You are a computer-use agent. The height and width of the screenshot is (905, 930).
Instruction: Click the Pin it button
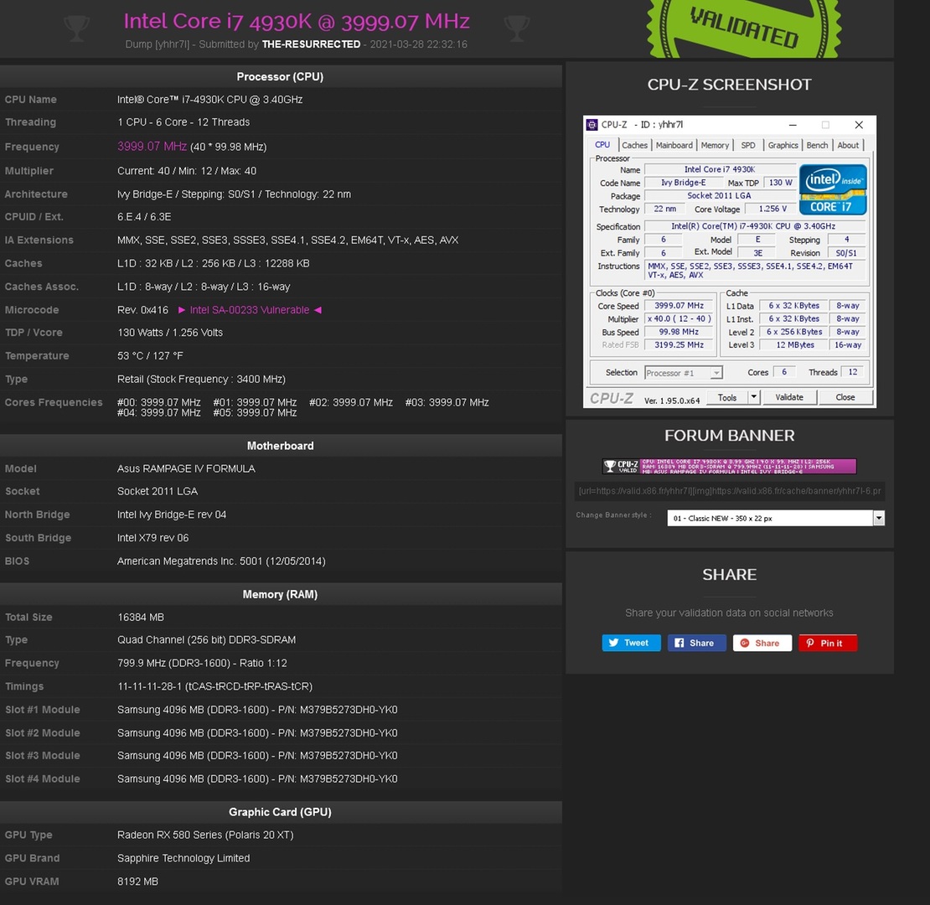click(x=828, y=643)
